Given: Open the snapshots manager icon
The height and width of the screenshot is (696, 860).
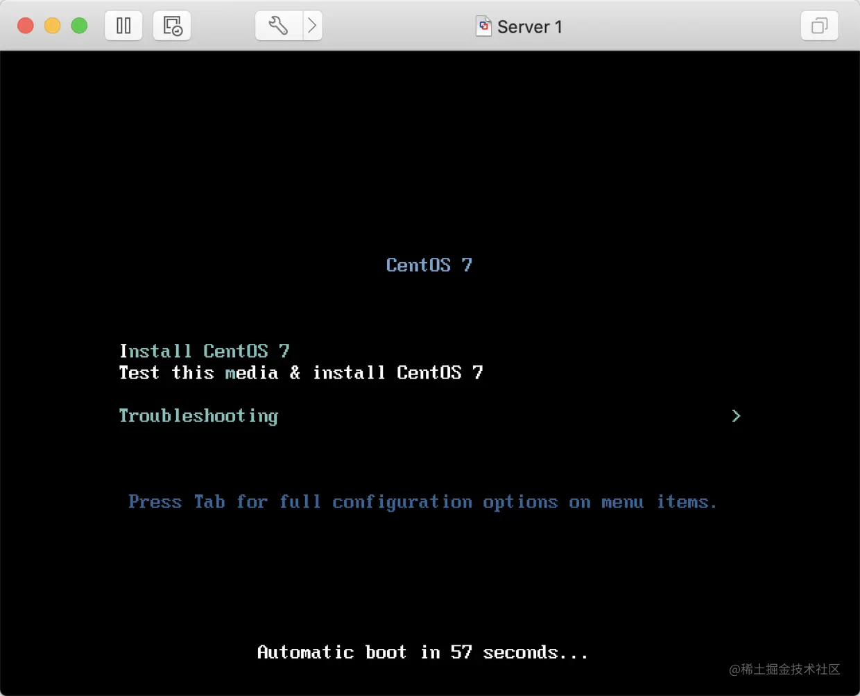Looking at the screenshot, I should (x=172, y=26).
